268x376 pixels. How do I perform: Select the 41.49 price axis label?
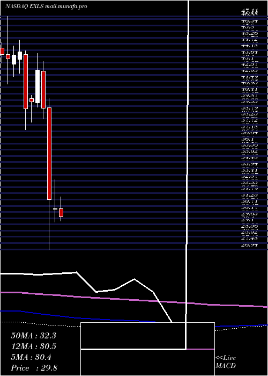pos(250,76)
